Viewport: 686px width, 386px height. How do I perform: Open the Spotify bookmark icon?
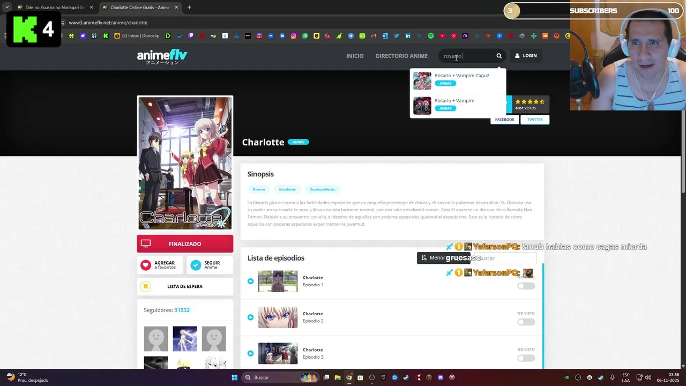point(431,36)
